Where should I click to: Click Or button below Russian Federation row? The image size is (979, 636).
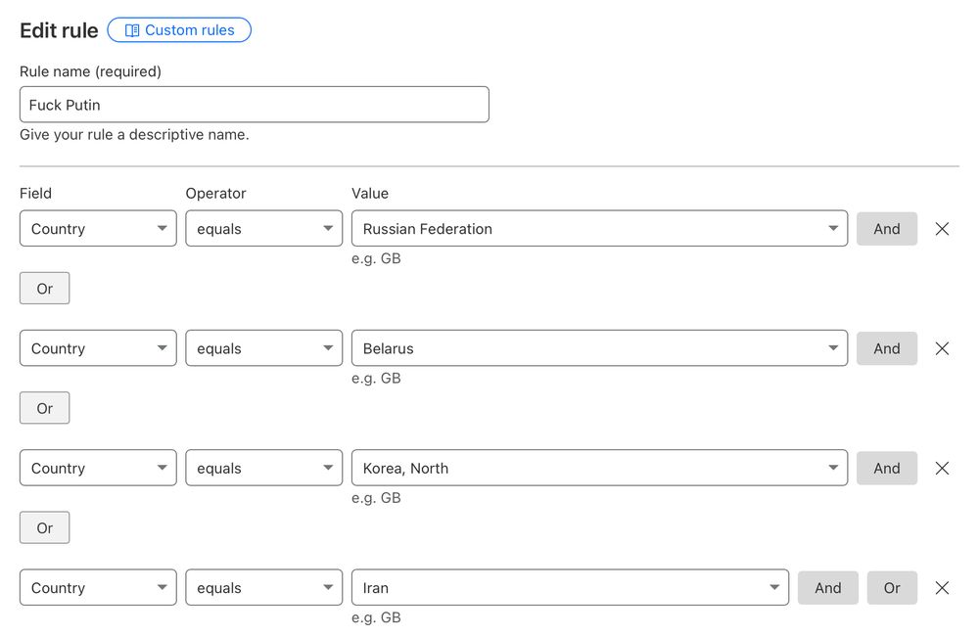[x=44, y=289]
